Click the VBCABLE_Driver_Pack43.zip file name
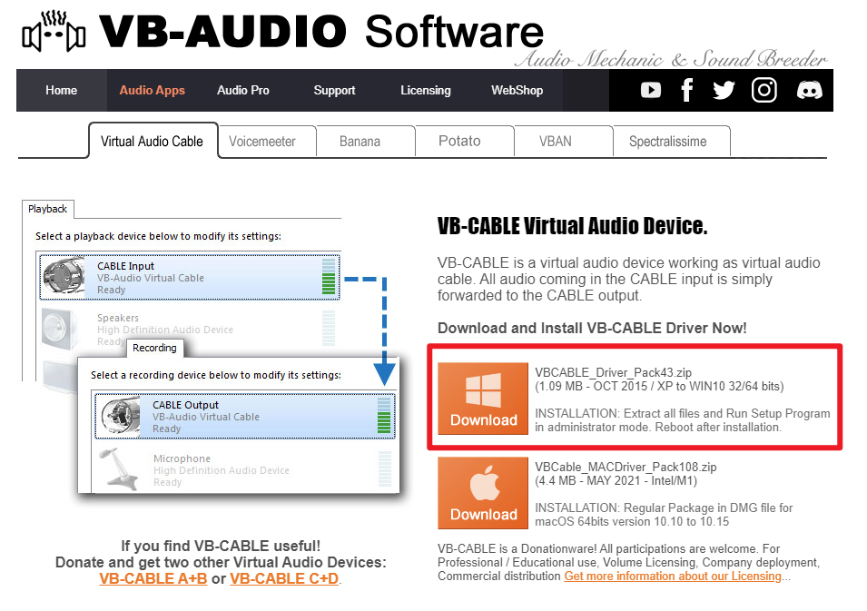This screenshot has width=867, height=611. 613,372
